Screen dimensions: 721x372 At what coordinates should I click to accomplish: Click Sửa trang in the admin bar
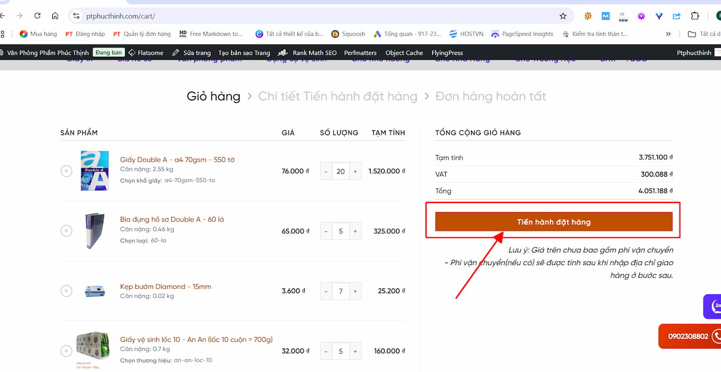191,53
